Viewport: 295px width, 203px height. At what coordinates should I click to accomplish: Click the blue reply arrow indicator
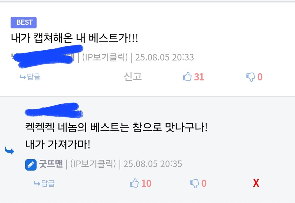10,150
